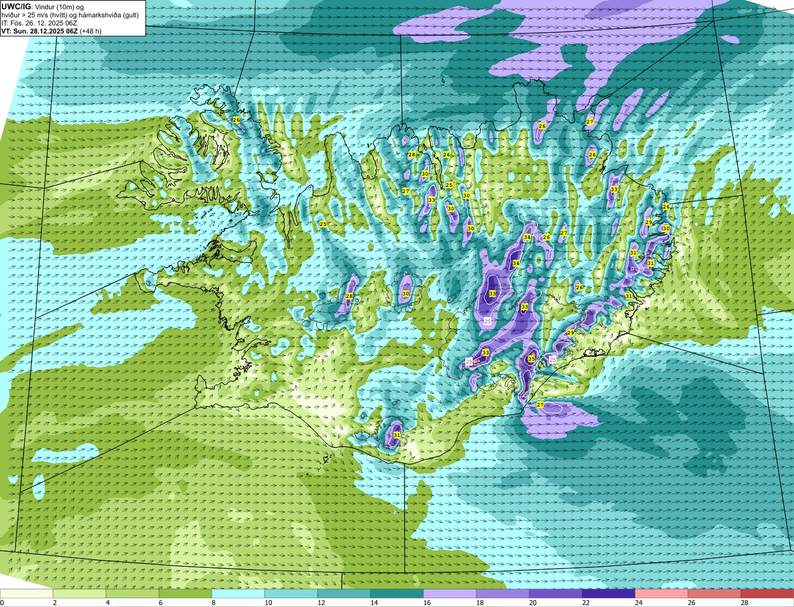The width and height of the screenshot is (794, 607).
Task: Select the legend scale value 8
Action: click(x=212, y=603)
